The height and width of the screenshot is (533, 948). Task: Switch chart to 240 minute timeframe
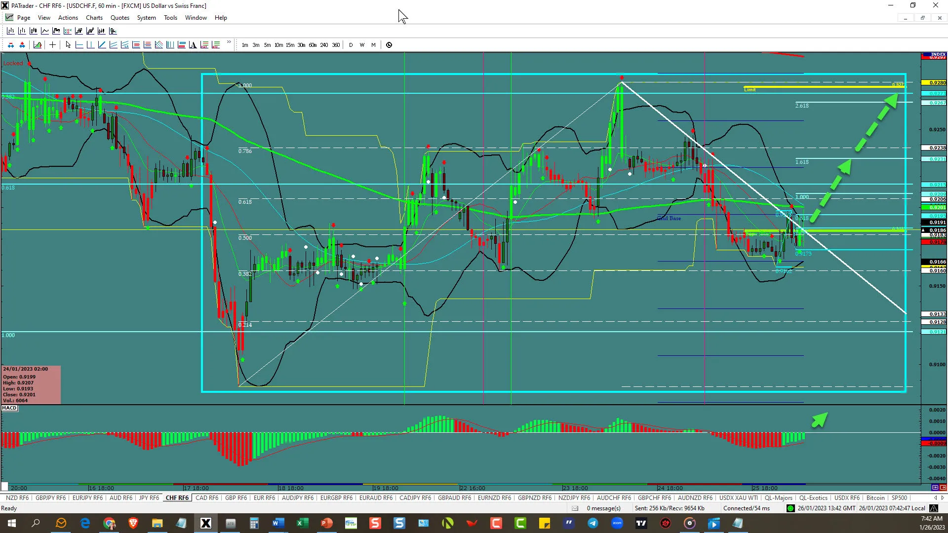(324, 45)
